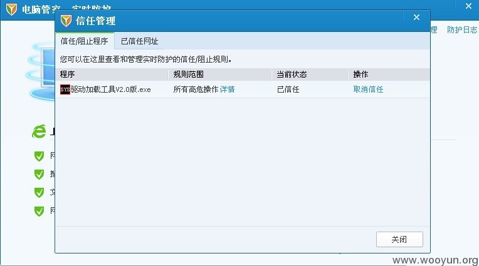Click the first green shield check in the main window

[39, 156]
